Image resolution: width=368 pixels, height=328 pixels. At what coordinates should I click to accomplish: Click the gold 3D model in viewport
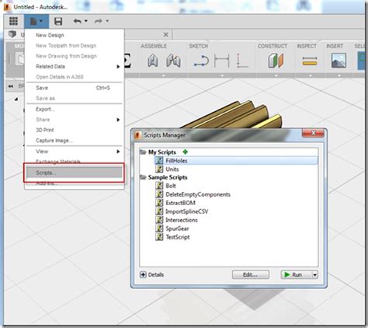click(241, 117)
